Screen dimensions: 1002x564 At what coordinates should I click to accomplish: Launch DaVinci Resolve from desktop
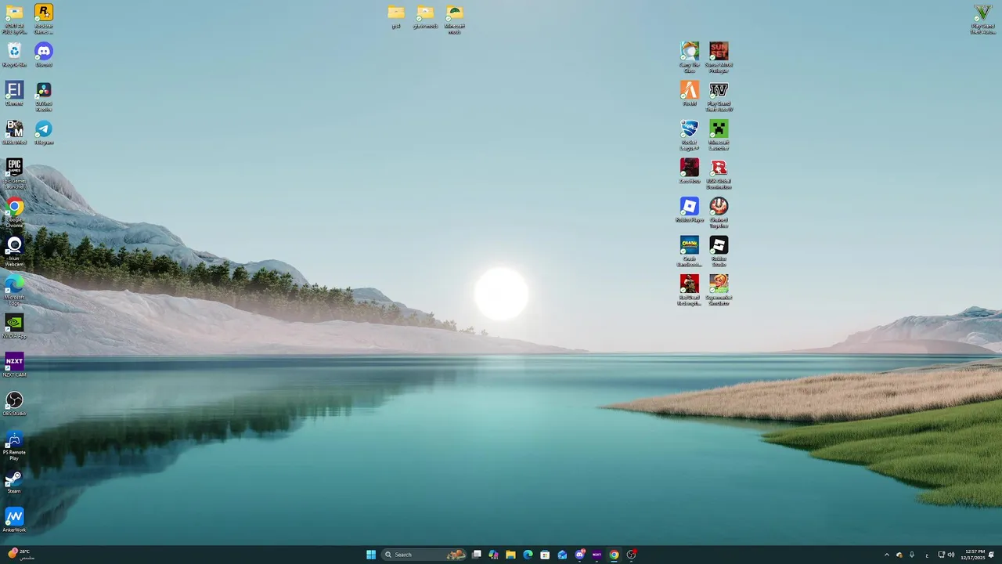(44, 96)
